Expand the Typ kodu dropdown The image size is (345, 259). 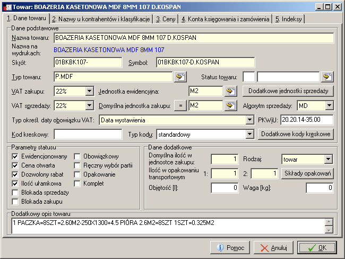point(249,134)
